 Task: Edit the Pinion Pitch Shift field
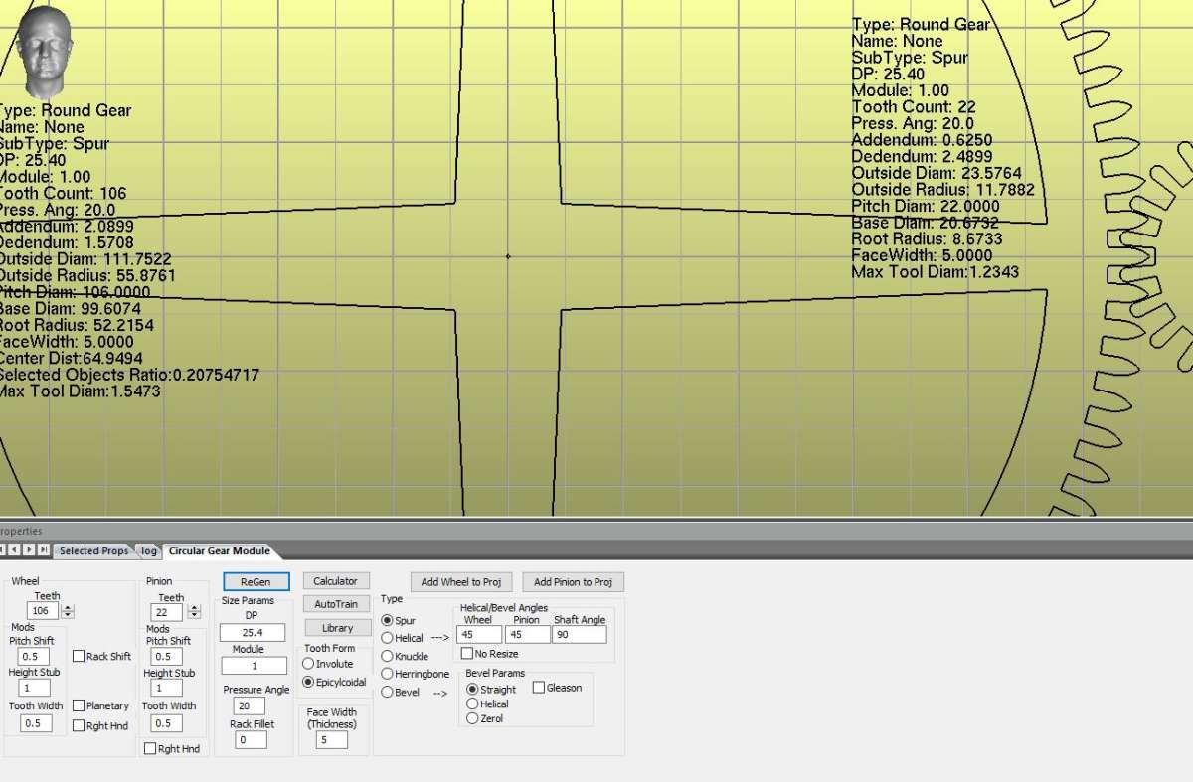point(166,657)
